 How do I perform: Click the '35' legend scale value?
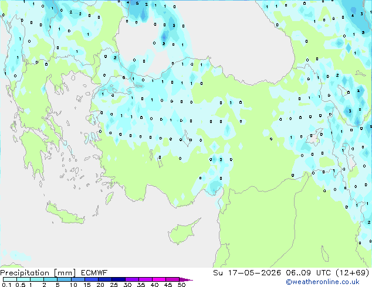[141, 285]
